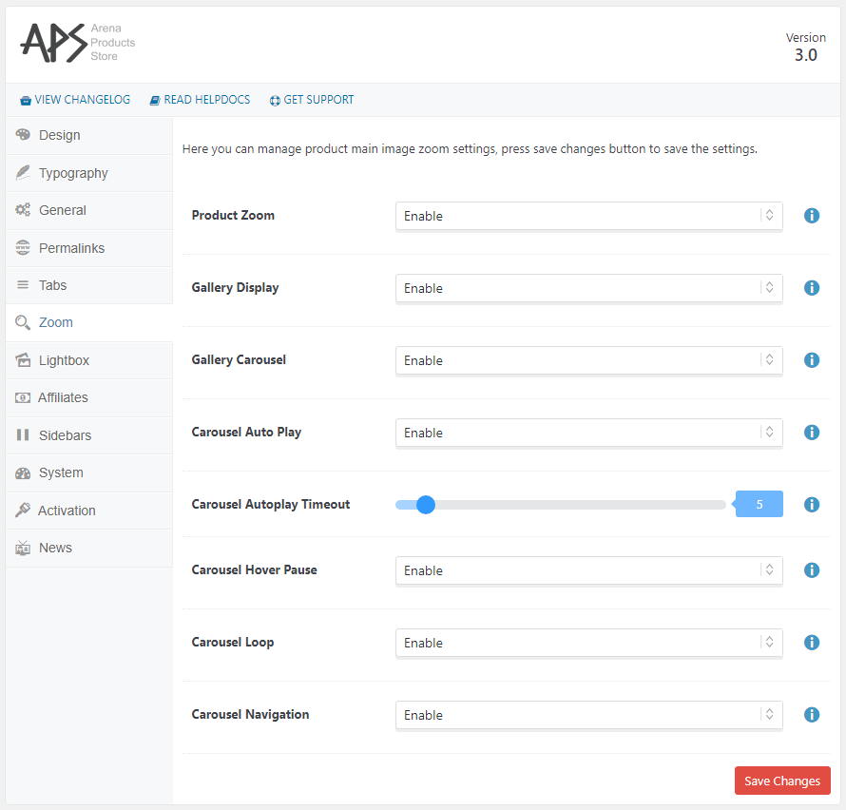Open the Product Zoom dropdown
The width and height of the screenshot is (846, 810).
tap(588, 216)
